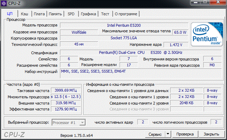227x140 pixels.
Task: Show the О программе tab
Action: click(x=126, y=14)
